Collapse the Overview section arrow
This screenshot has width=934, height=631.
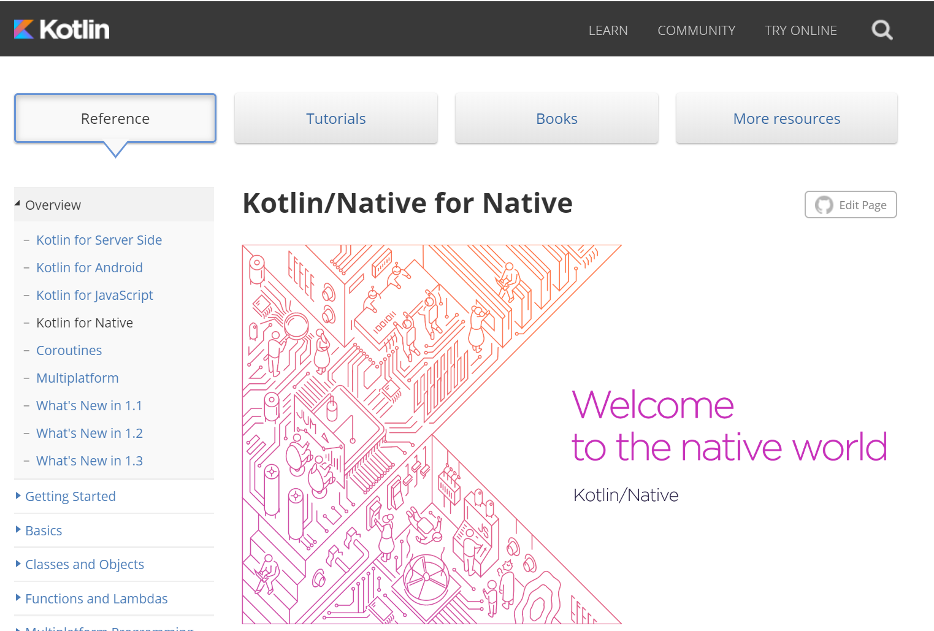[x=18, y=203]
